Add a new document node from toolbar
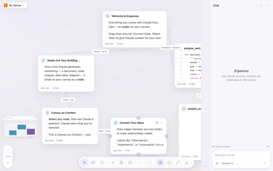 (x=121, y=162)
